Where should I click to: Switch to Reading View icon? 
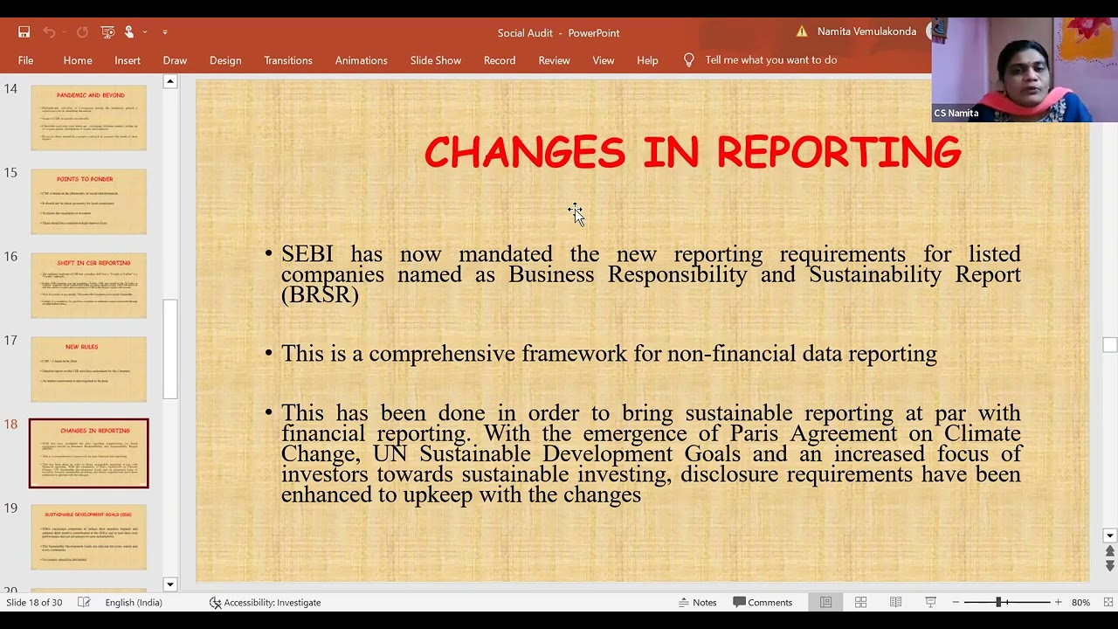click(x=895, y=602)
